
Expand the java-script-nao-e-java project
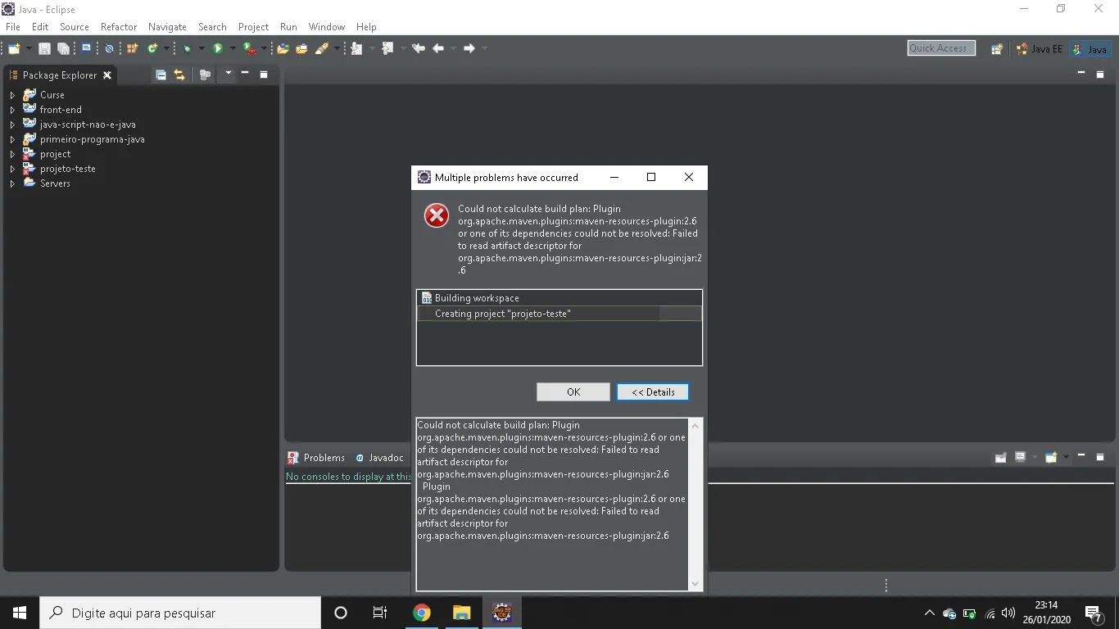coord(12,124)
